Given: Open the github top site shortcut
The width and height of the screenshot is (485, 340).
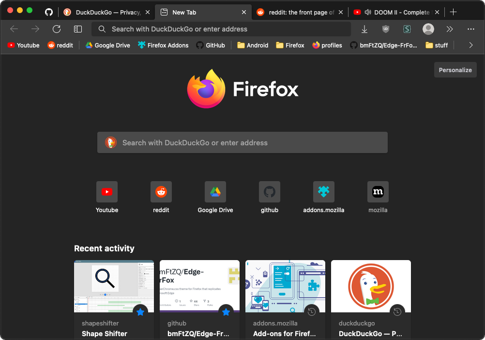Looking at the screenshot, I should tap(270, 198).
